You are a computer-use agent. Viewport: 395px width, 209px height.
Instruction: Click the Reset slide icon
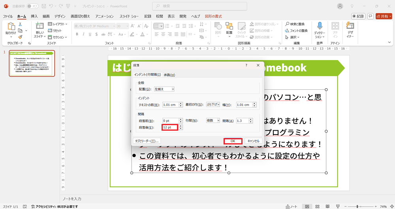[x=55, y=31]
